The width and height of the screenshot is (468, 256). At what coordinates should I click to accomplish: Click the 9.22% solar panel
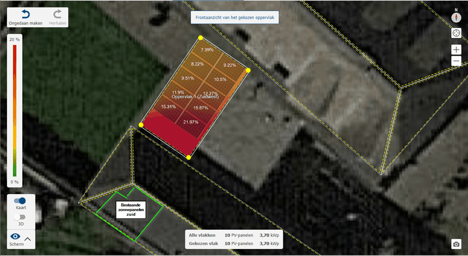(229, 65)
